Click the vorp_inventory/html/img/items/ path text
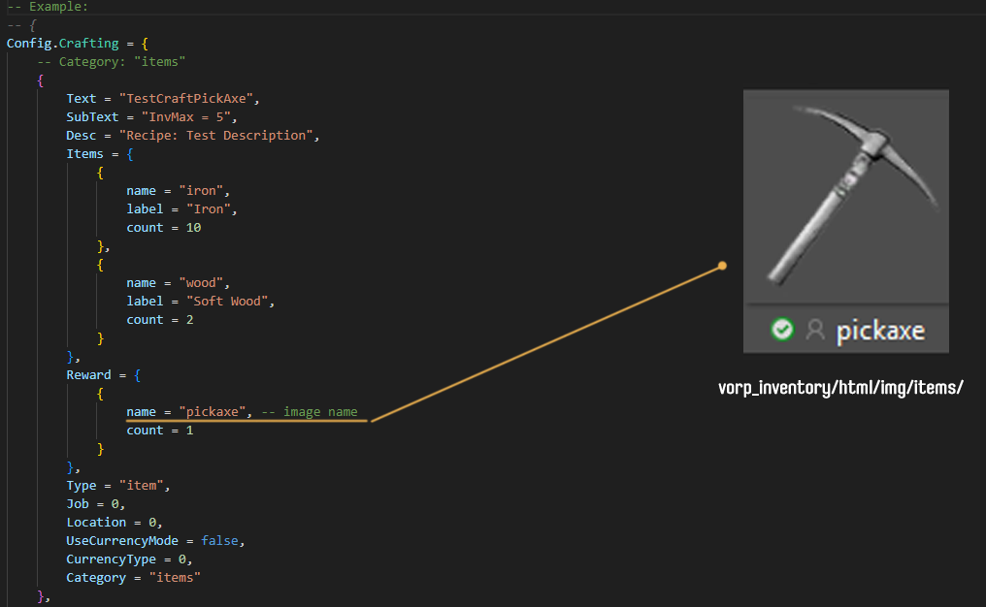This screenshot has width=986, height=607. (840, 388)
